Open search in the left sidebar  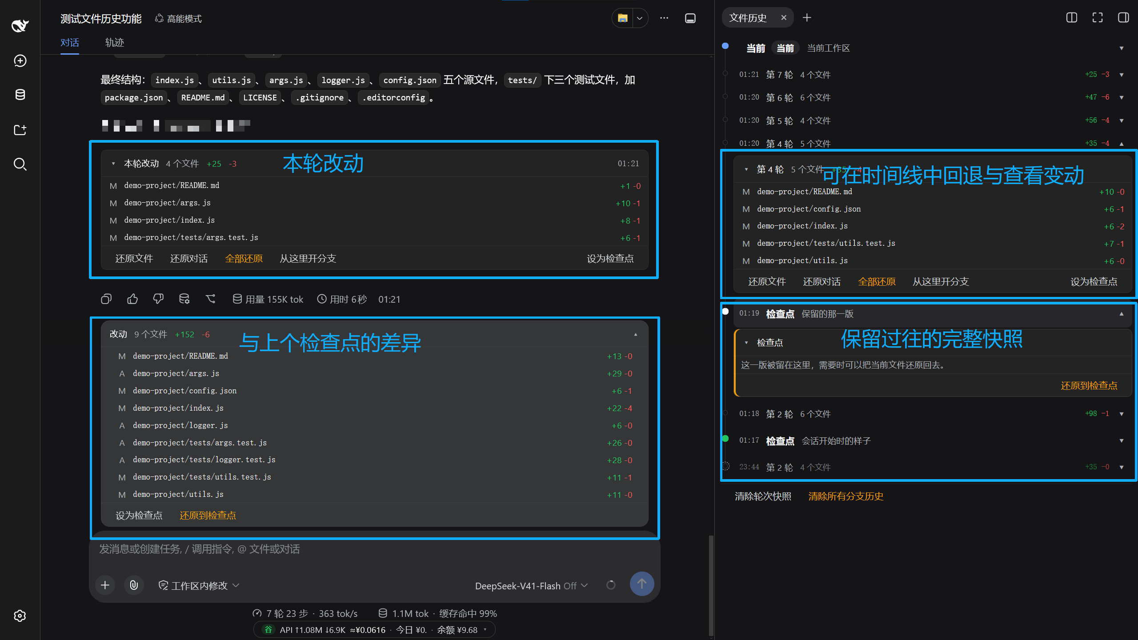click(x=20, y=164)
